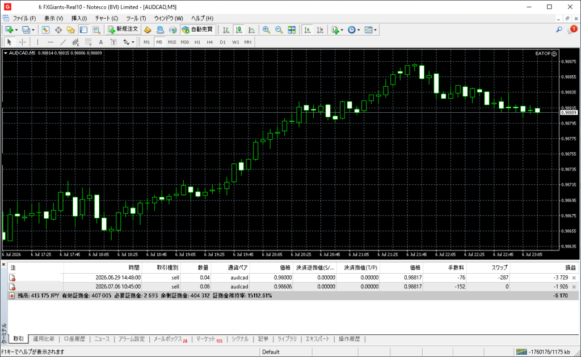Open the search magnifier at top right
This screenshot has height=357, width=581.
coord(559,29)
